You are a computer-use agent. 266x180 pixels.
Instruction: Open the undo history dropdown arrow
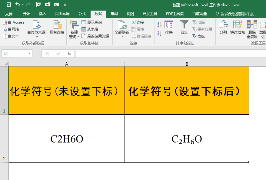tap(22, 5)
